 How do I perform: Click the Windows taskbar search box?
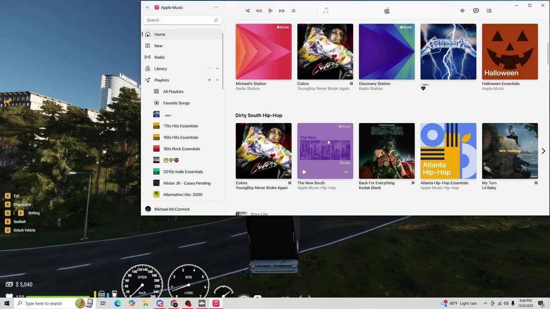pos(55,303)
